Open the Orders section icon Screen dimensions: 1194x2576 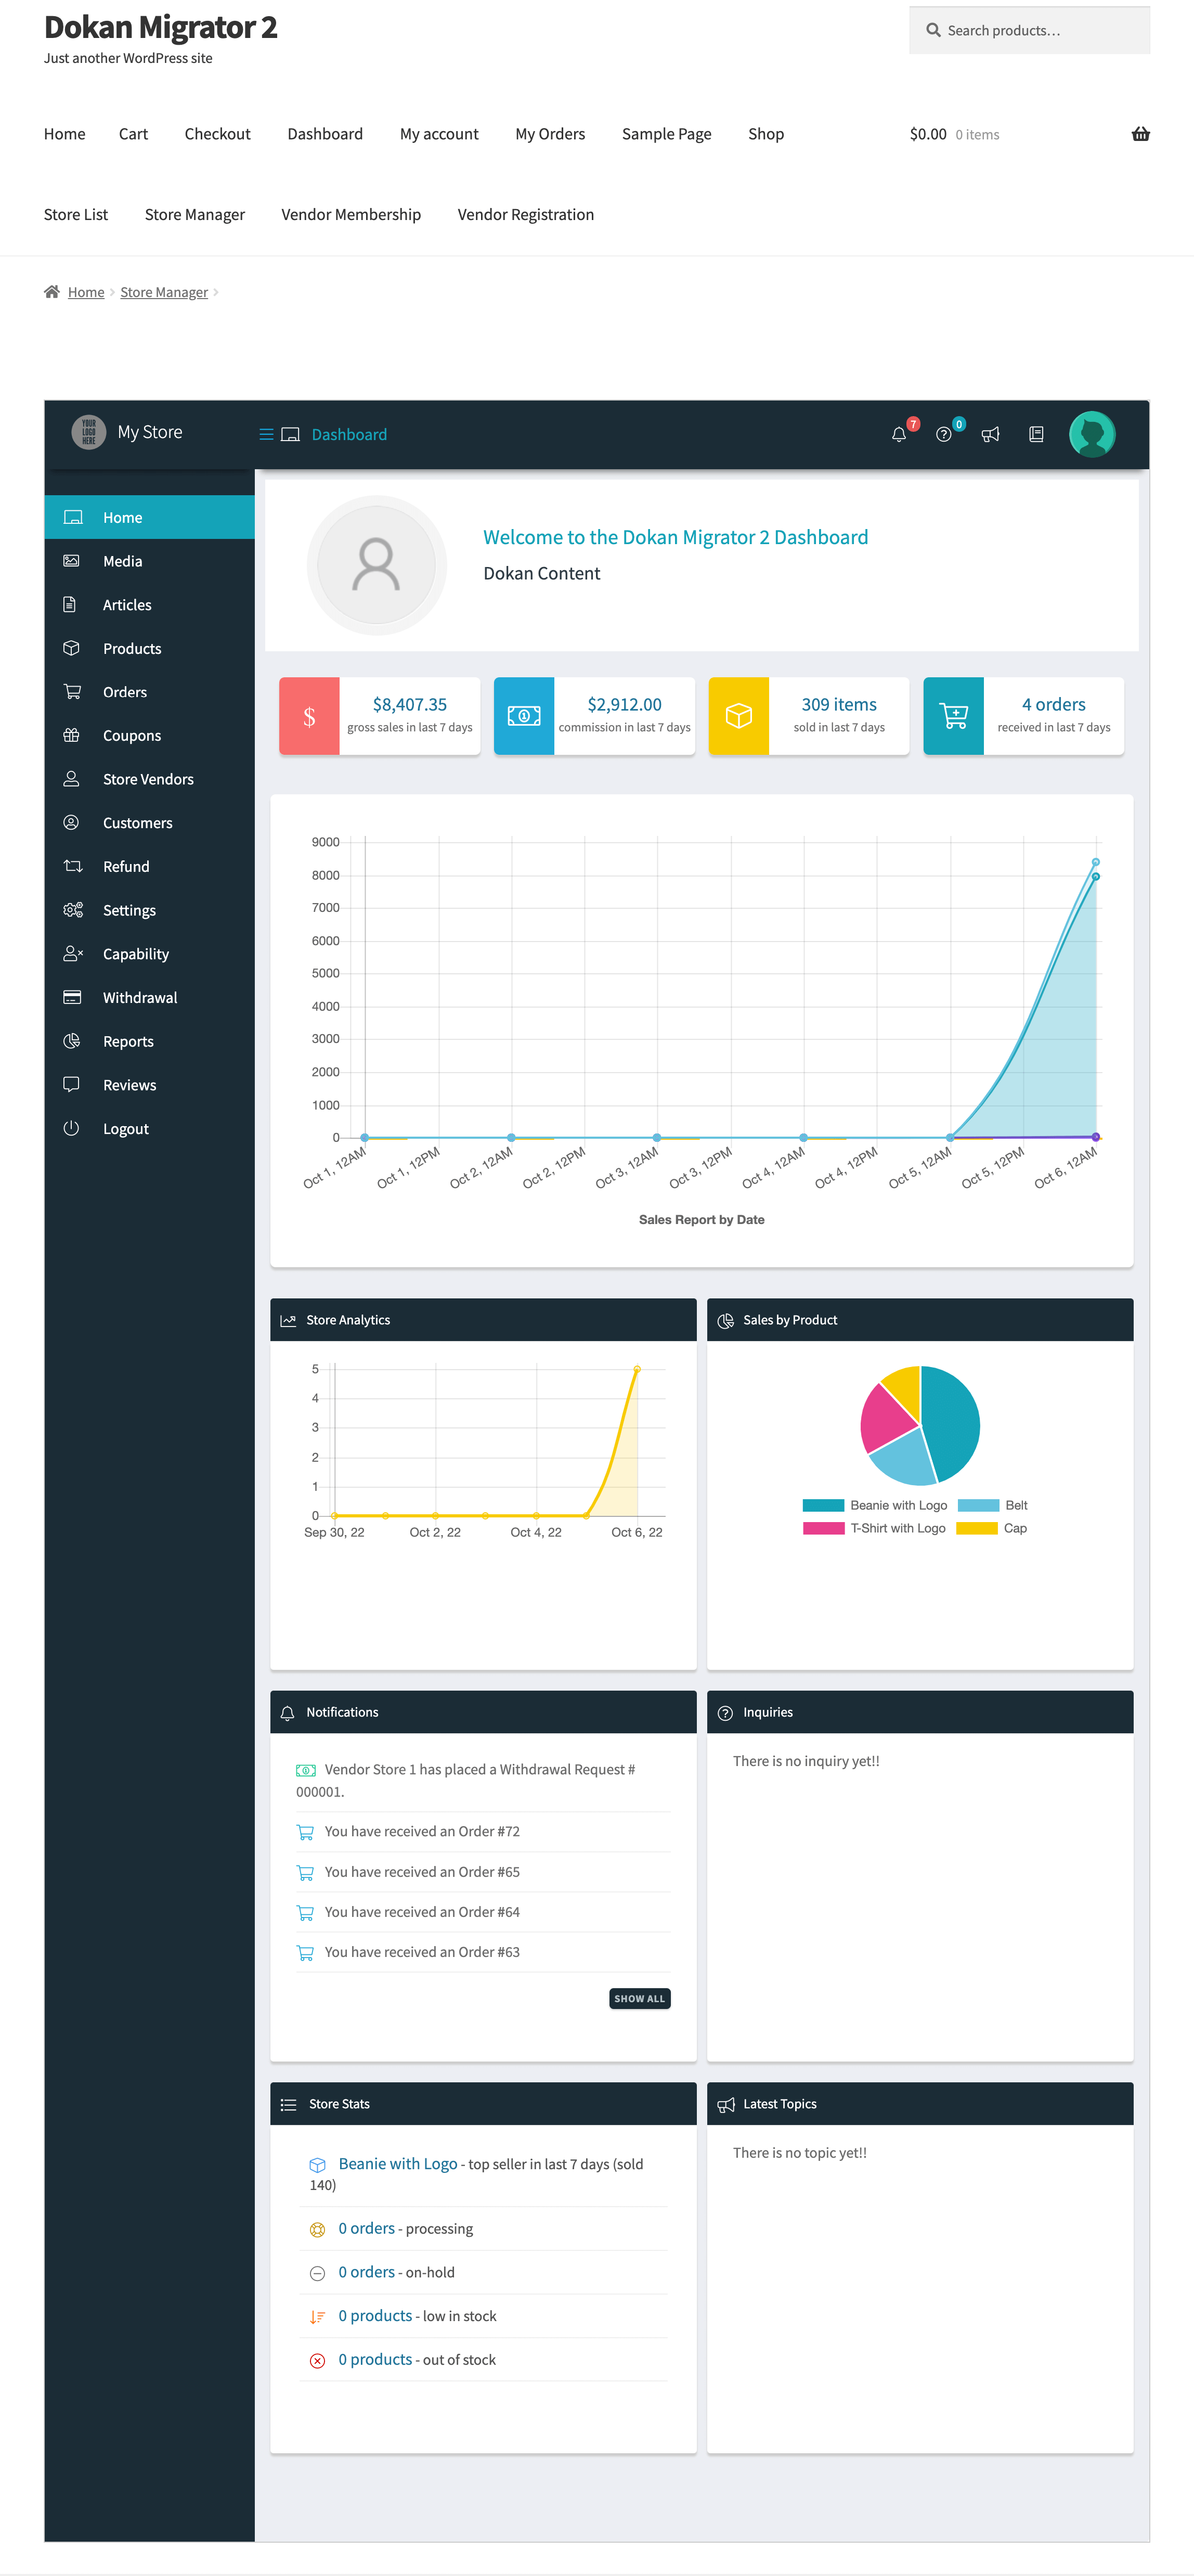tap(72, 690)
